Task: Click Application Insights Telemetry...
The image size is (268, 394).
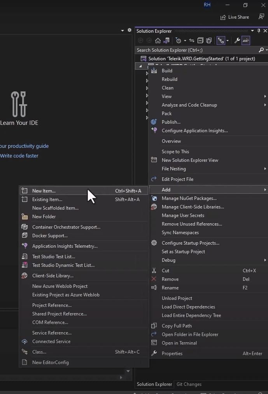Action: point(84,246)
